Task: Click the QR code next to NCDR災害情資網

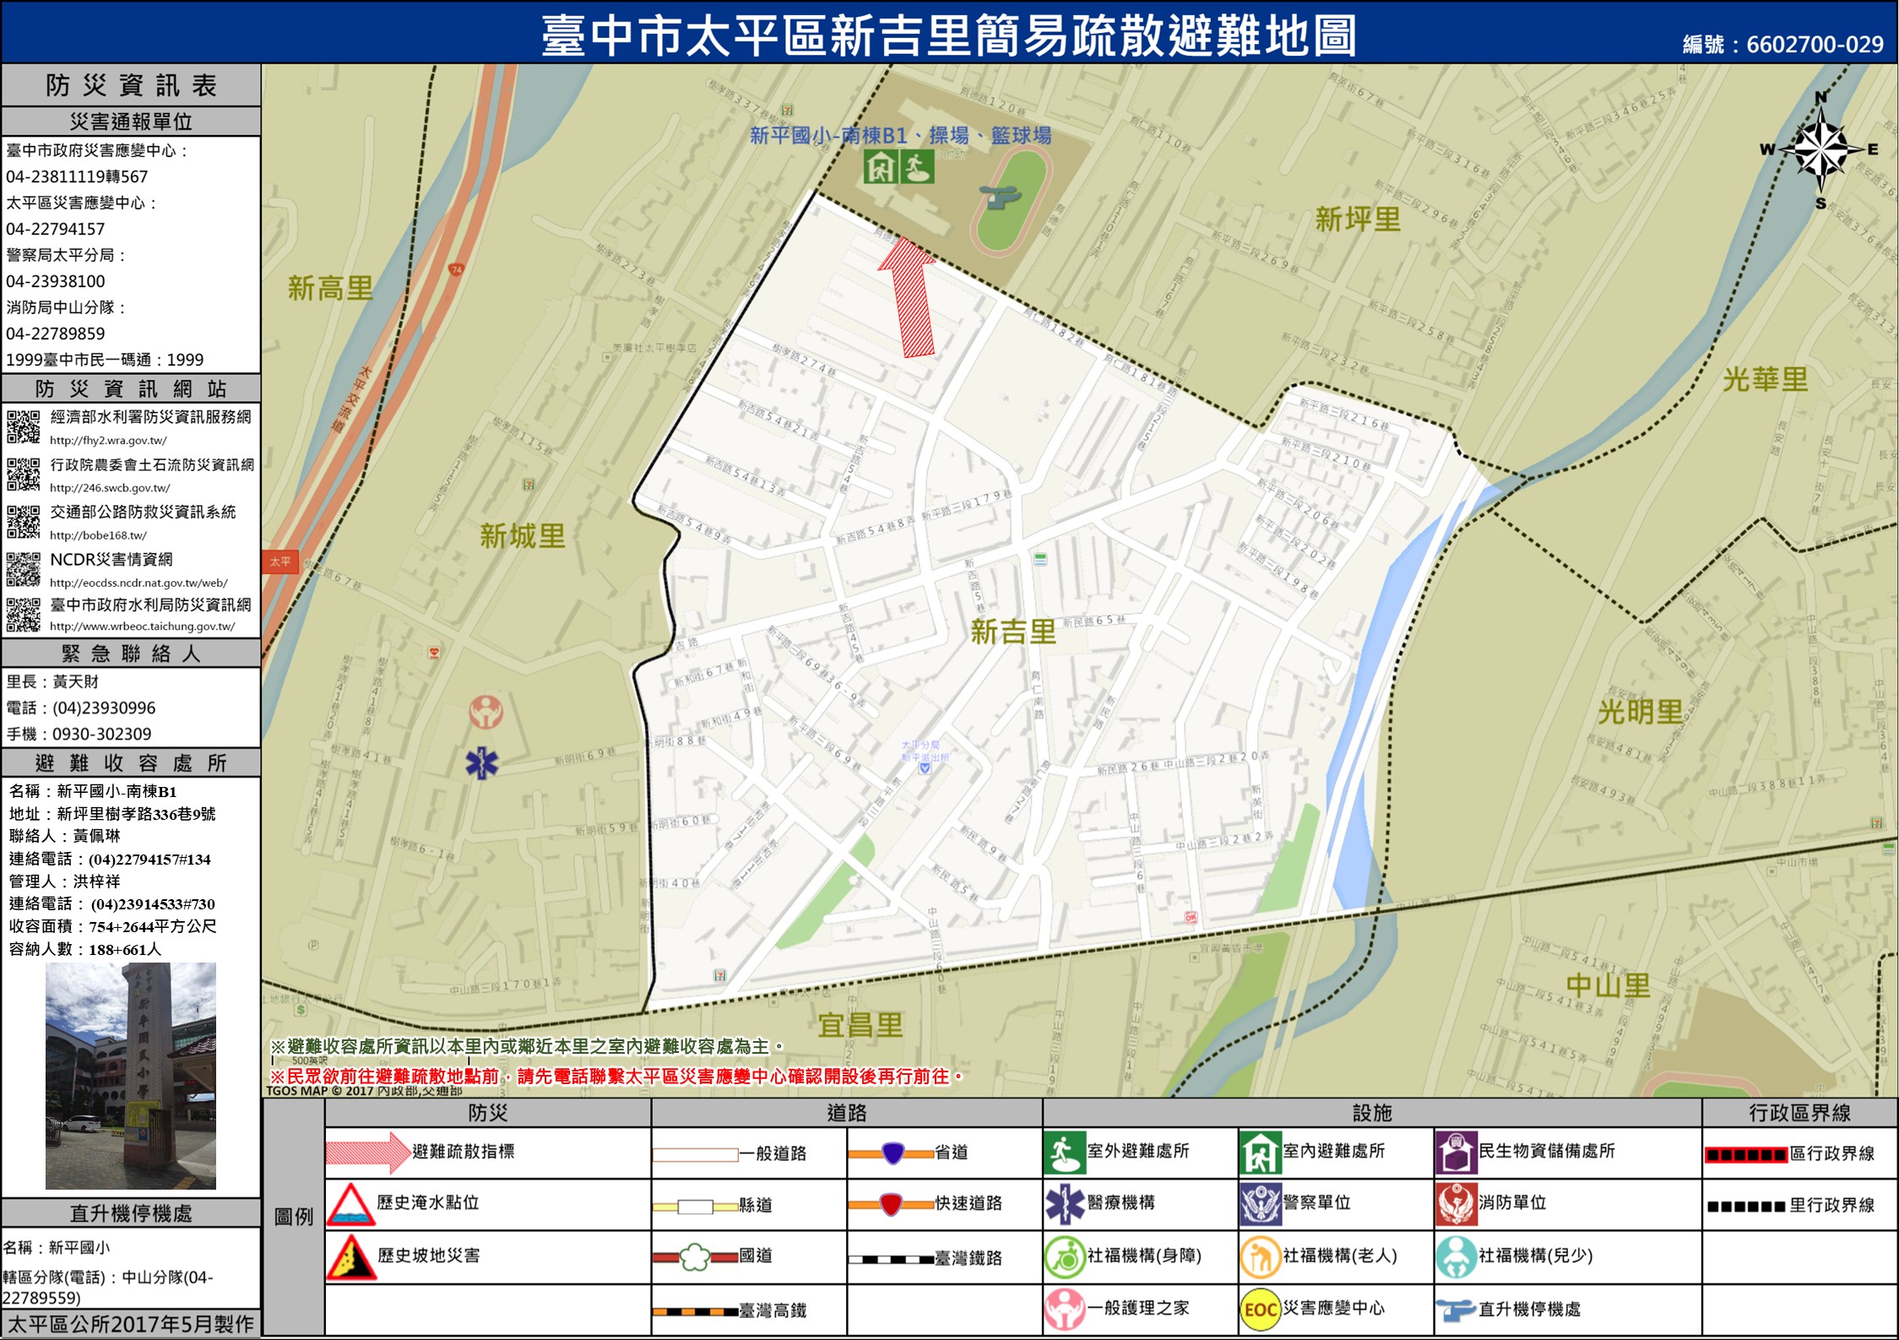Action: 23,569
